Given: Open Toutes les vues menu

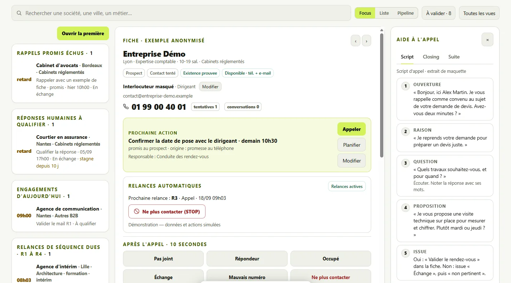Looking at the screenshot, I should point(479,13).
